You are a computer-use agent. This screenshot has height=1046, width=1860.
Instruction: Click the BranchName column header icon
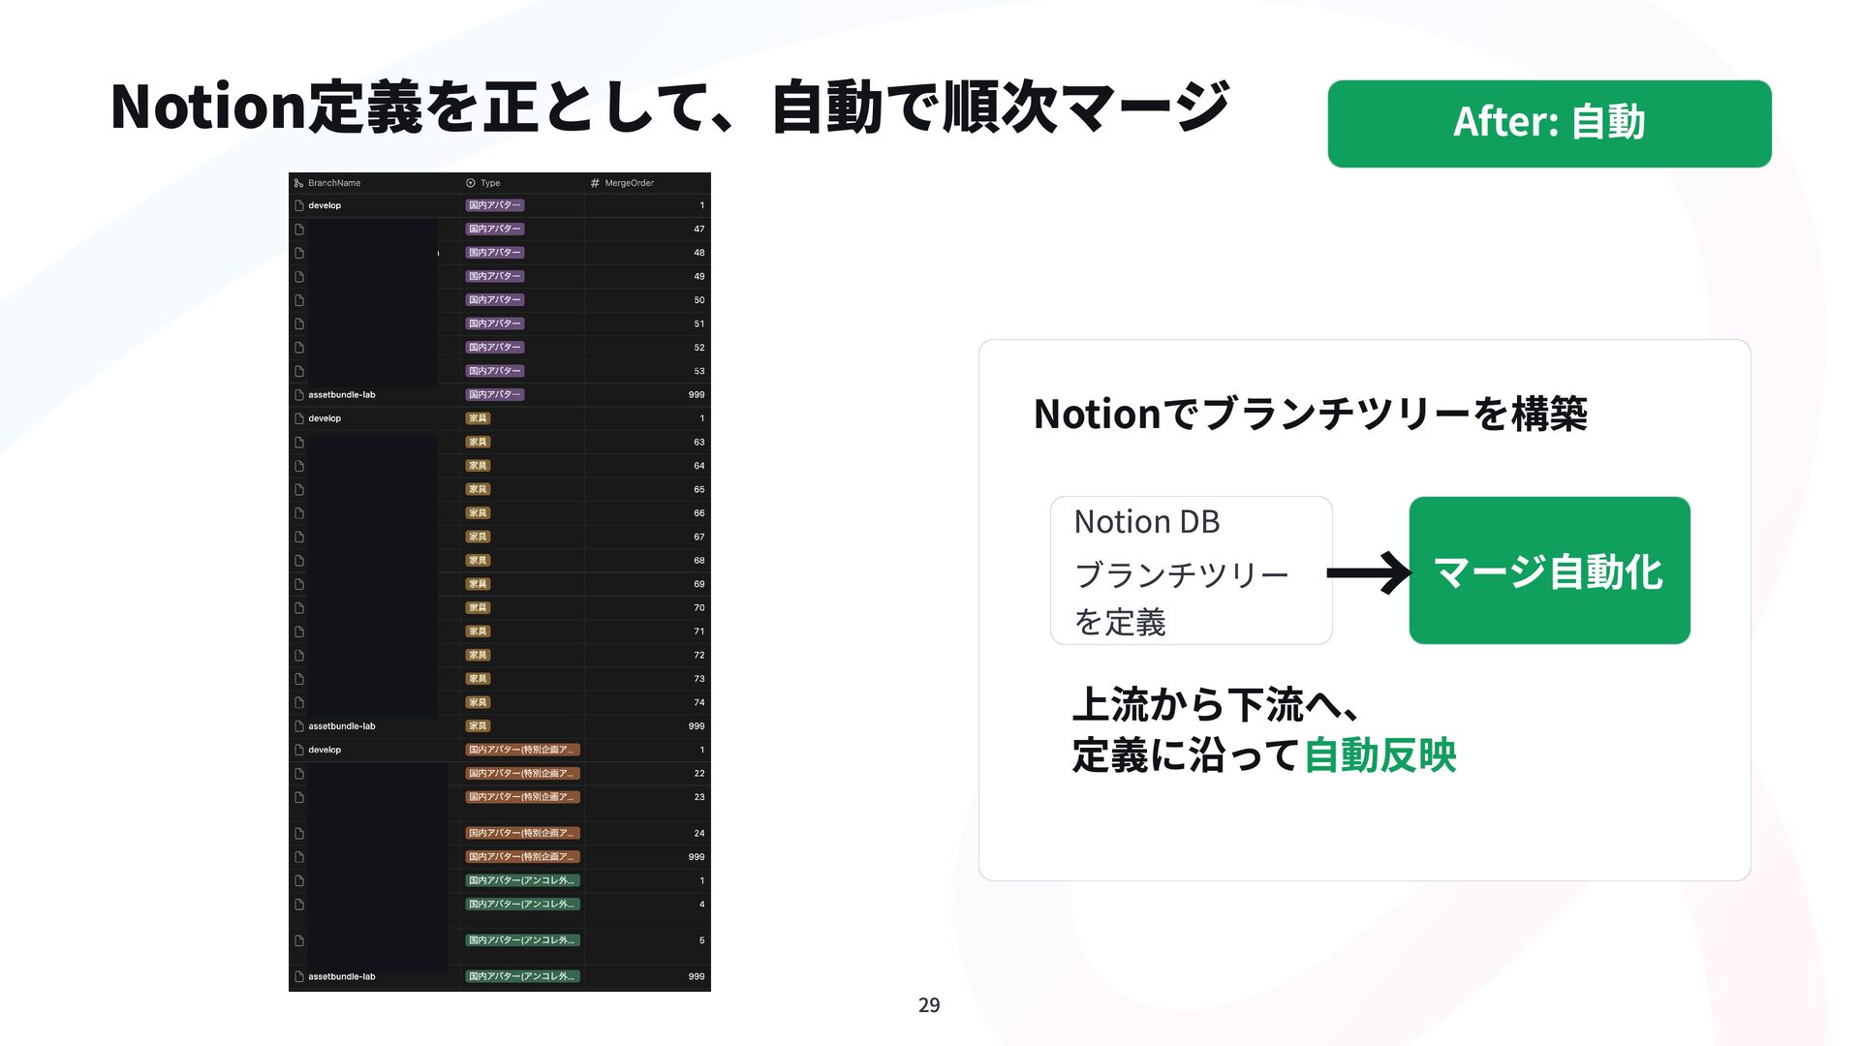pos(298,183)
